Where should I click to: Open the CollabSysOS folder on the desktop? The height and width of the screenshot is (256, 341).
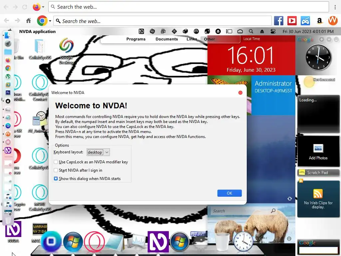[40, 49]
